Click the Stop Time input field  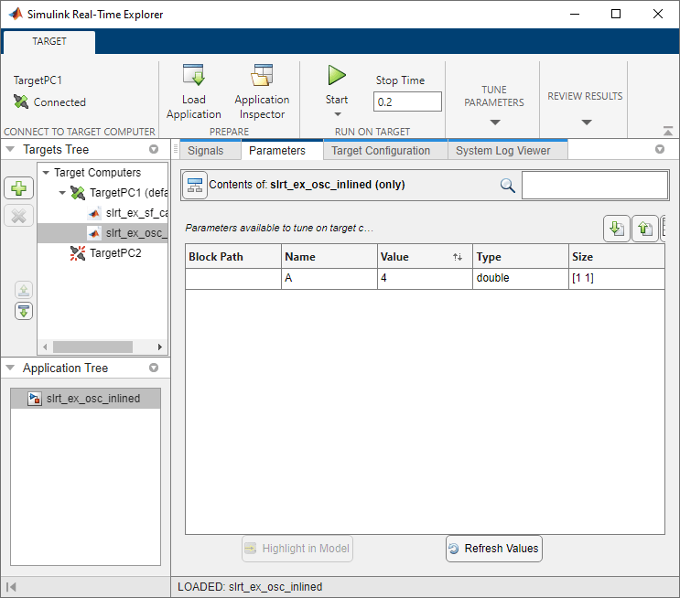[x=407, y=101]
